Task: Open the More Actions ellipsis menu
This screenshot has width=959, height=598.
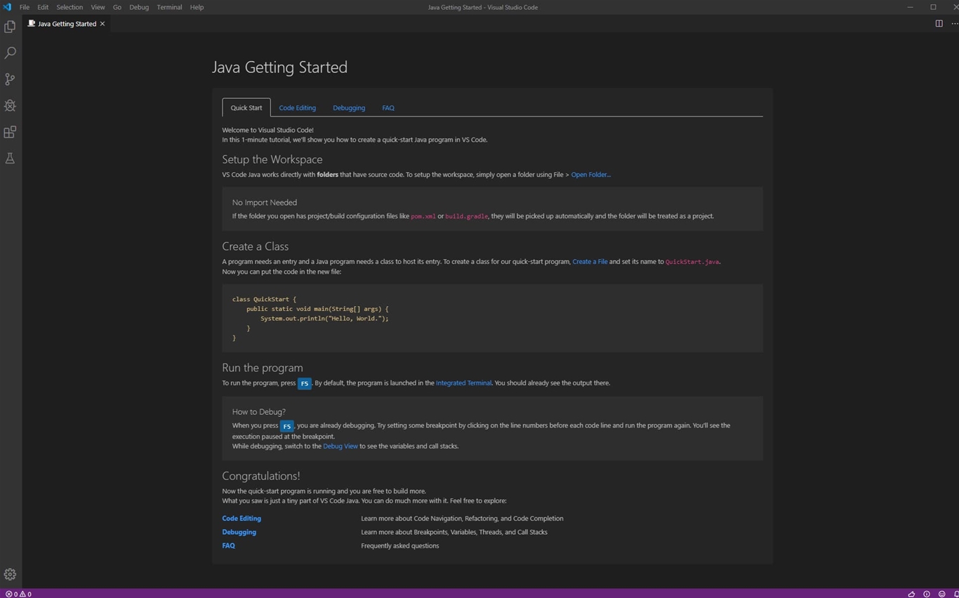Action: coord(954,24)
